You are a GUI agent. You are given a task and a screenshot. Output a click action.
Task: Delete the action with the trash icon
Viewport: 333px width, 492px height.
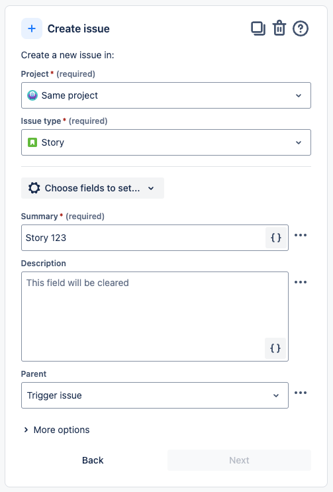coord(279,28)
